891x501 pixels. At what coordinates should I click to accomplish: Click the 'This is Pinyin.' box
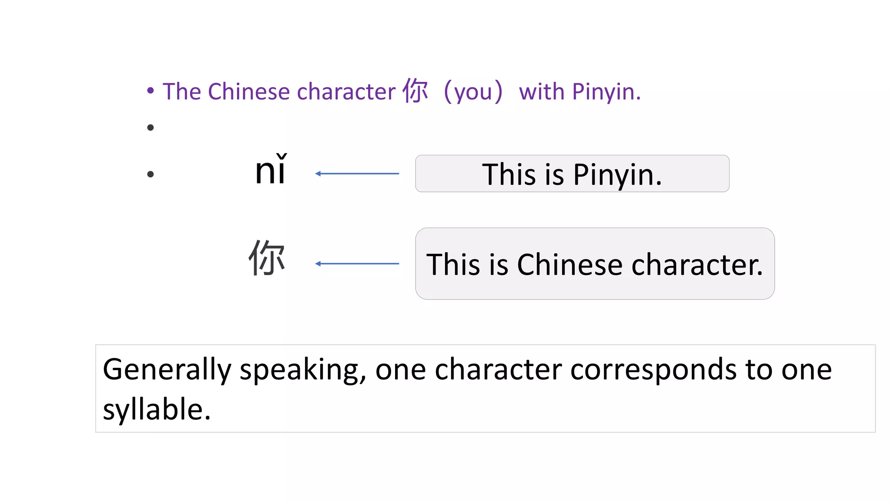[572, 174]
